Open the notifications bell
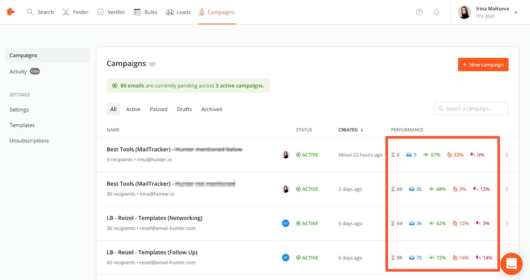Image resolution: width=530 pixels, height=280 pixels. [x=437, y=12]
